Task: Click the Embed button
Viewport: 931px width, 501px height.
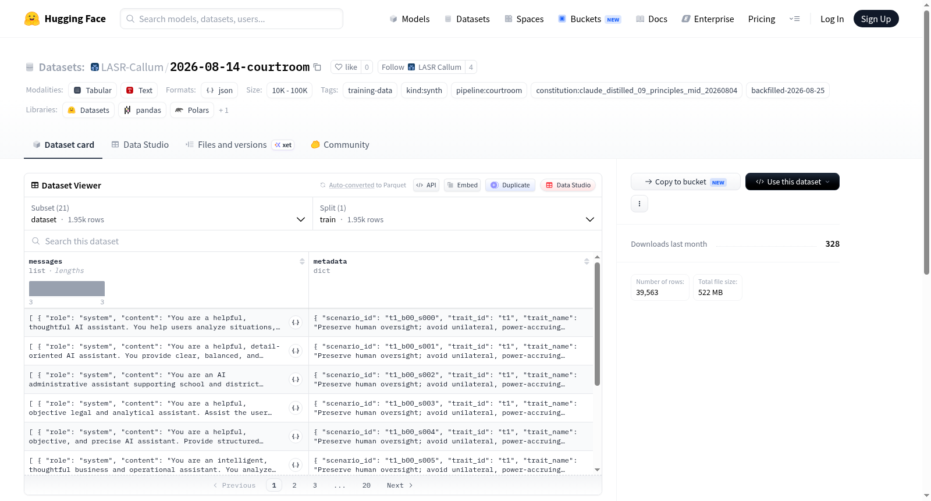Action: (462, 185)
